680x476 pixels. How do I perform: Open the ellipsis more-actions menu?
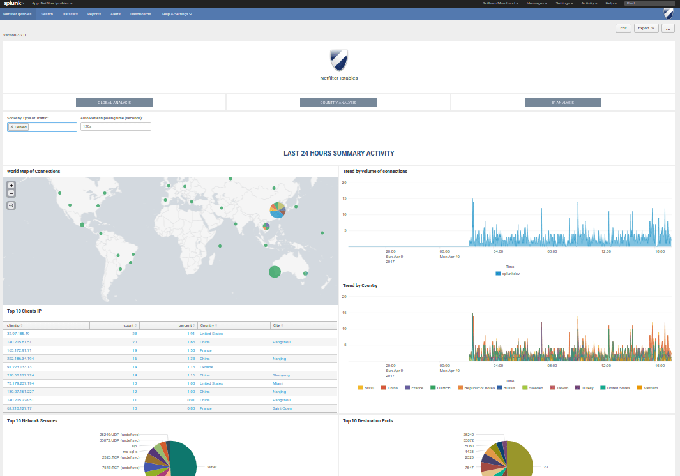[668, 27]
